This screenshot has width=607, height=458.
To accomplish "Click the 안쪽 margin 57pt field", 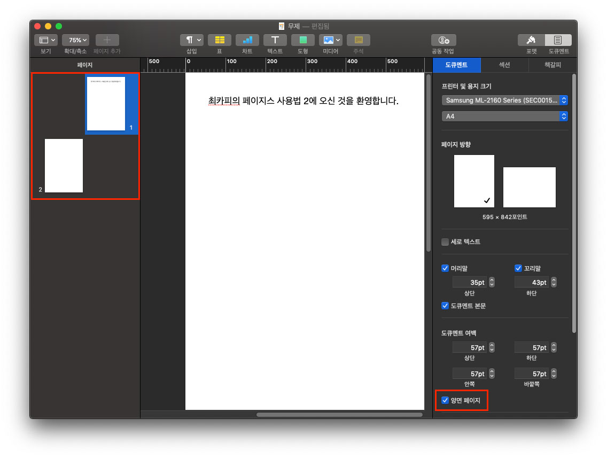I will (470, 374).
